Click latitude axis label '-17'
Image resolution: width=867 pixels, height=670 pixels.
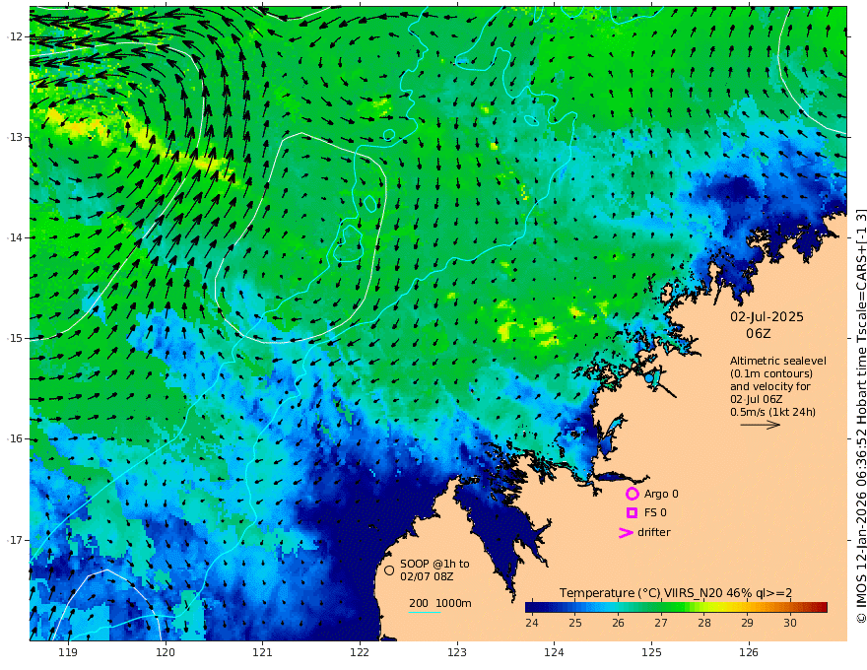(15, 540)
